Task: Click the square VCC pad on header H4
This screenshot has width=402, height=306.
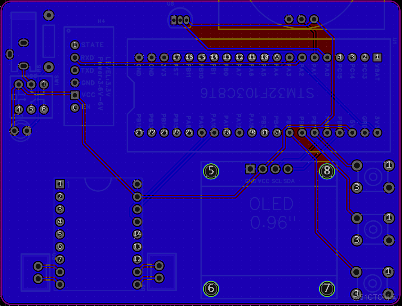Action: point(74,95)
